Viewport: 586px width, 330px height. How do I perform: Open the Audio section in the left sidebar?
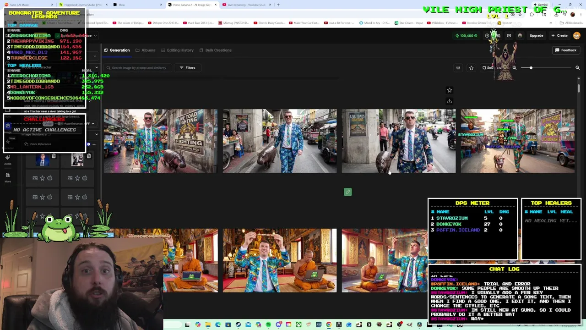tap(8, 159)
